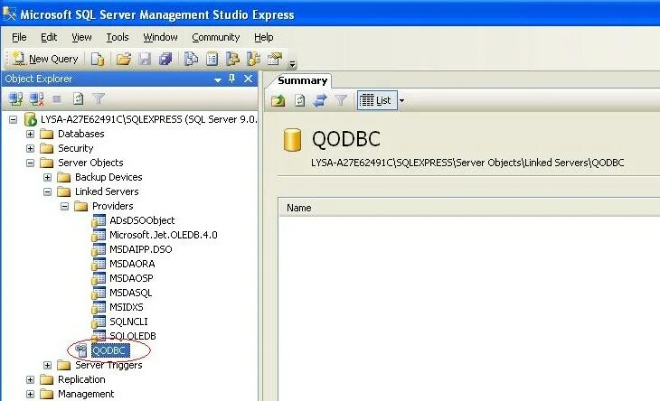660x401 pixels.
Task: Open Registered Servers toolbar icon
Action: pyautogui.click(x=192, y=59)
